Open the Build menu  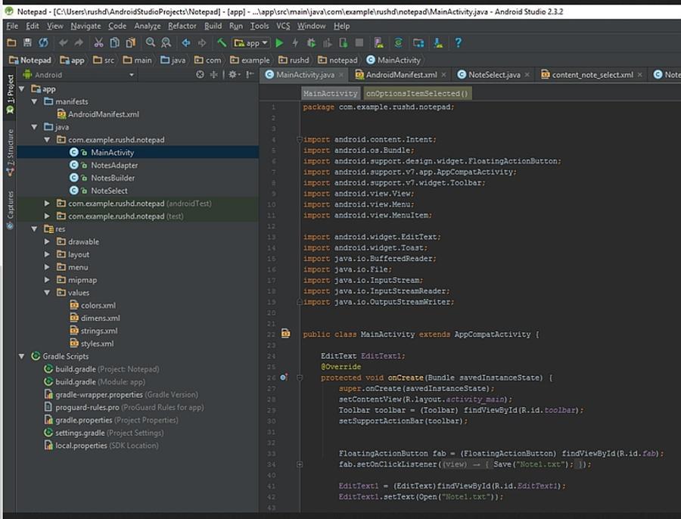(x=213, y=26)
